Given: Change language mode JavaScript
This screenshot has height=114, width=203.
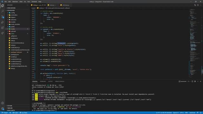Looking at the screenshot, I should pyautogui.click(x=192, y=113).
